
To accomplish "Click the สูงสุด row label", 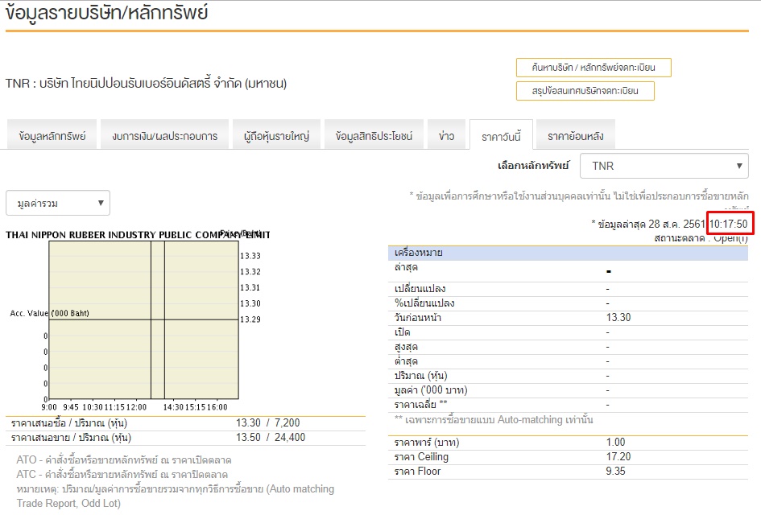I will pyautogui.click(x=406, y=347).
